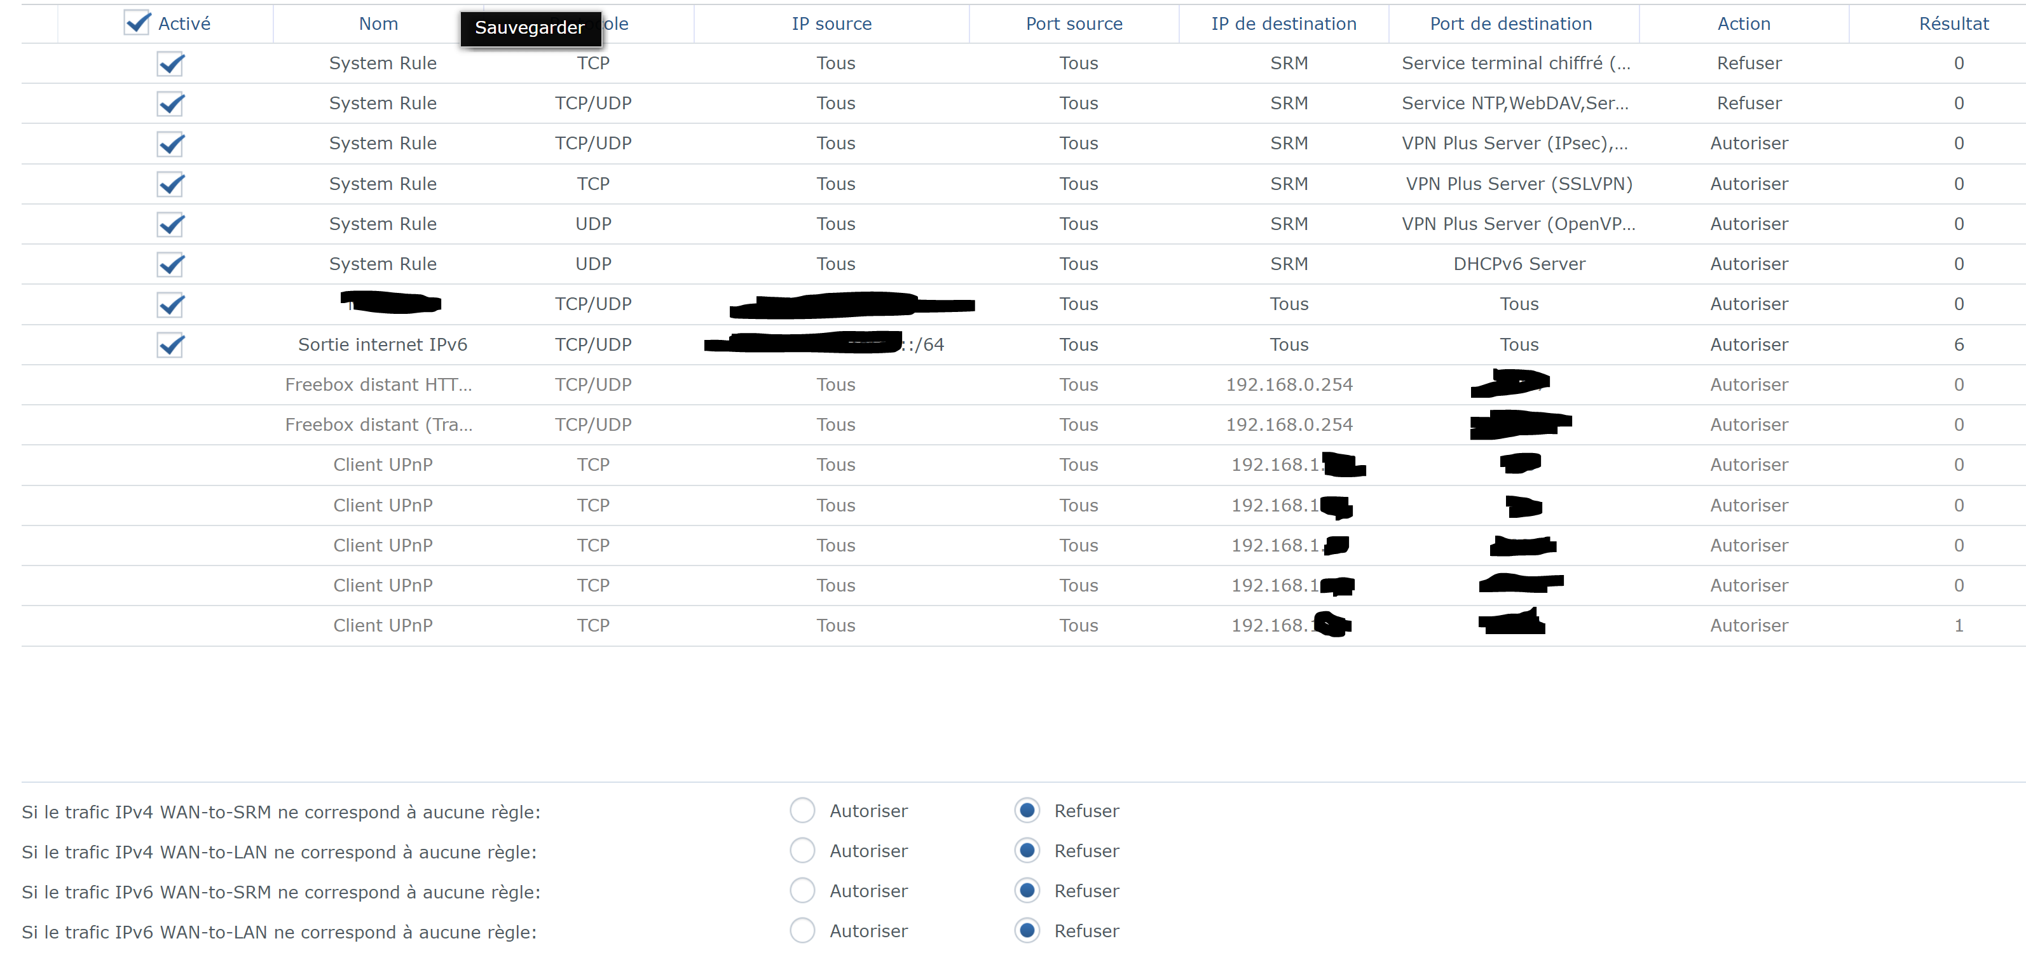Viewport: 2026px width, 955px height.
Task: Disable the DHCPv6 Server system rule checkbox
Action: (170, 265)
